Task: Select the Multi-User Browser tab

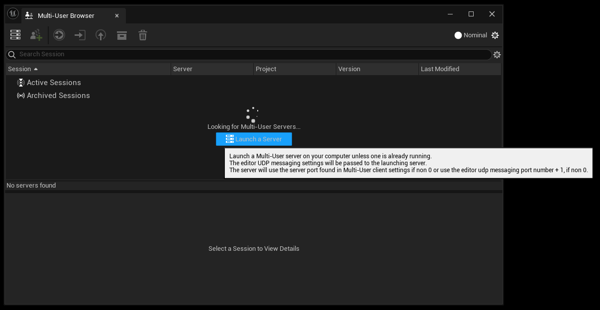Action: pyautogui.click(x=66, y=16)
